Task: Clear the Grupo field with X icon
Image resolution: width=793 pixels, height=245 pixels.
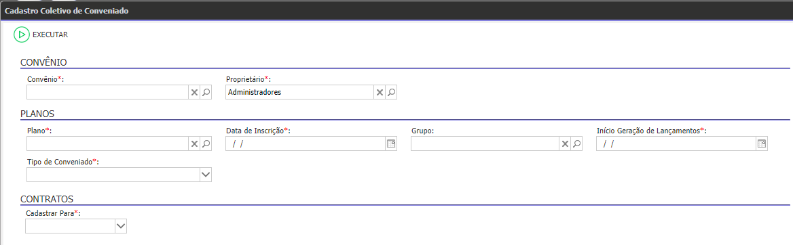Action: [x=565, y=143]
